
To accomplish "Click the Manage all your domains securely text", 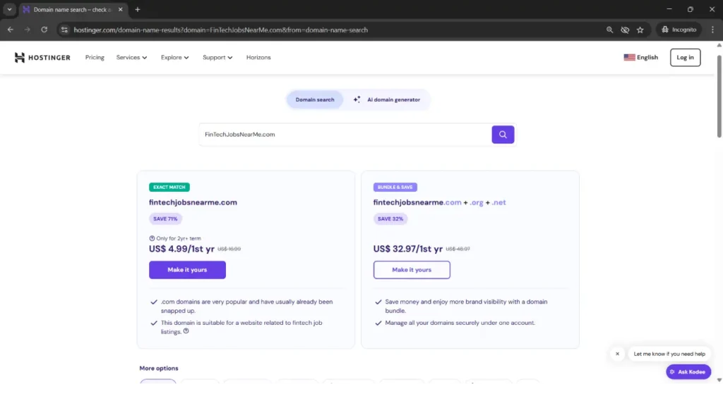I will point(460,323).
